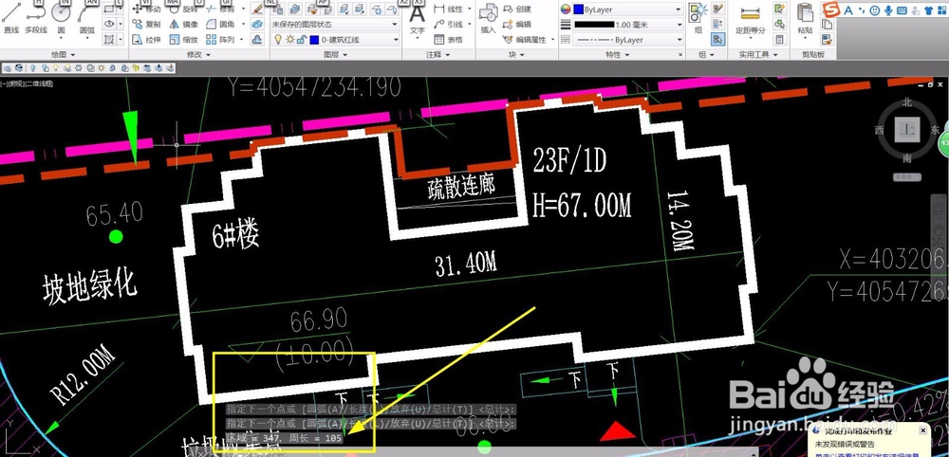This screenshot has width=949, height=457.
Task: Expand the 特性 panel
Action: pyautogui.click(x=618, y=54)
